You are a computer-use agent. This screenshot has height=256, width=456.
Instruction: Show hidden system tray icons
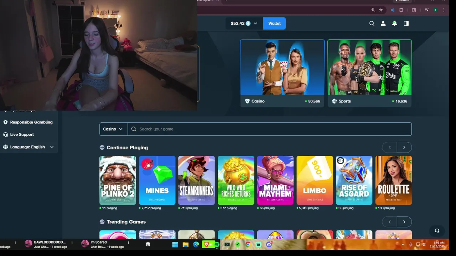click(x=403, y=245)
